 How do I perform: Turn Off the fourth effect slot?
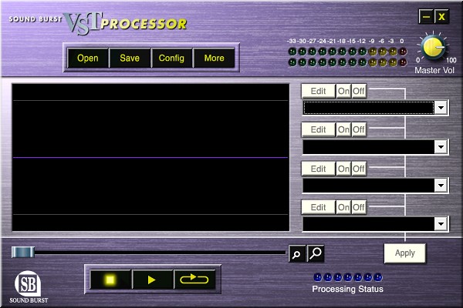pyautogui.click(x=359, y=207)
